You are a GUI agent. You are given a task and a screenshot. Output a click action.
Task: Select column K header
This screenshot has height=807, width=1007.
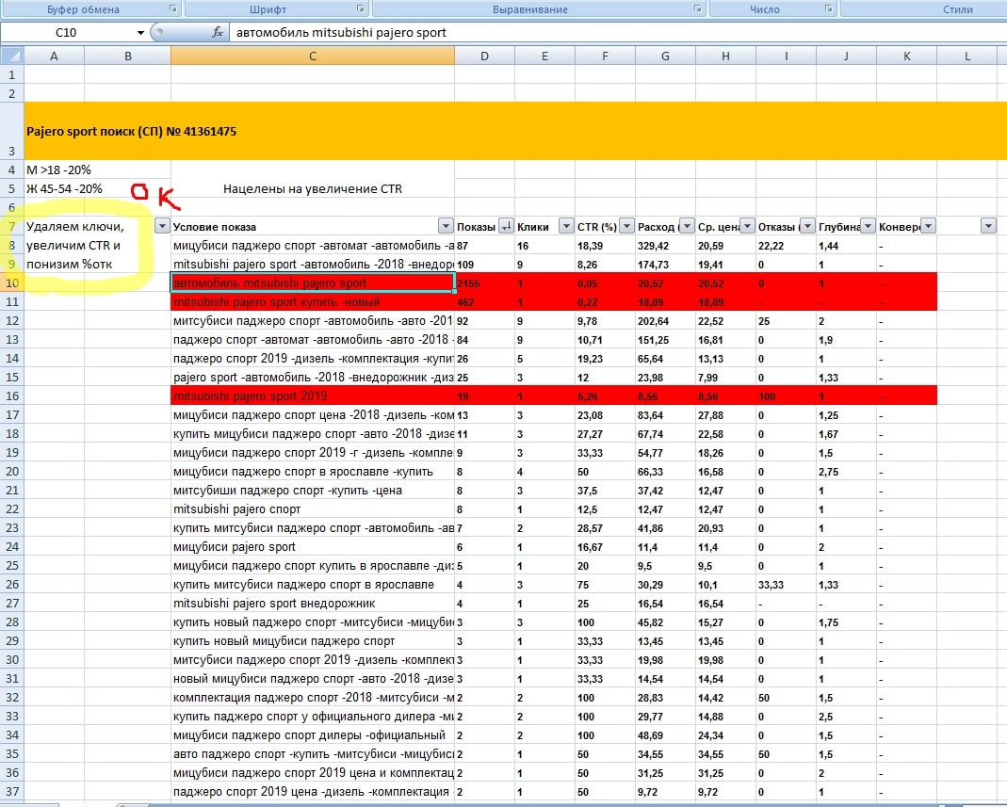tap(907, 56)
